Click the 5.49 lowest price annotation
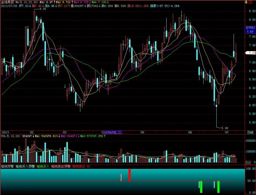Screen dimensions: 256x195 click(x=225, y=128)
